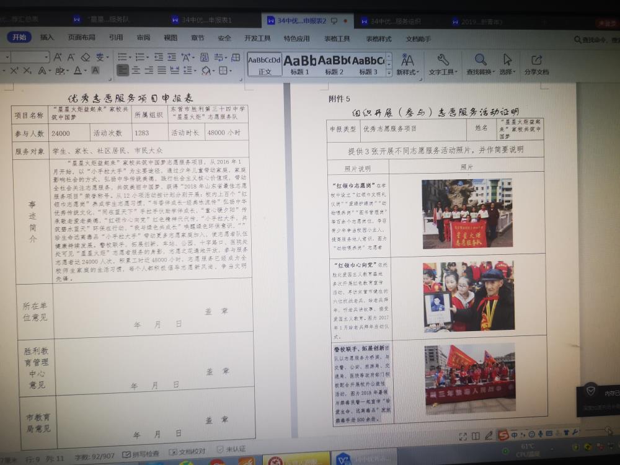Click the text effects outlined A icon
Screen dimensions: 620x465
point(42,71)
